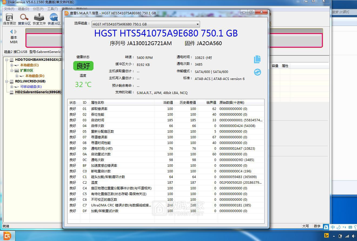Select the 重新分配扇区数 attribute row
The height and width of the screenshot is (241, 357).
[x=166, y=132]
